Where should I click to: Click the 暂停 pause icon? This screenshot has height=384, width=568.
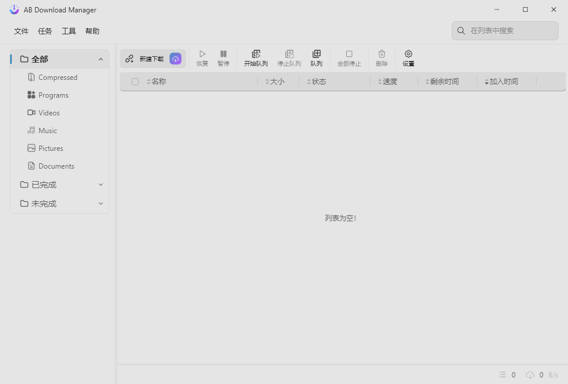[224, 54]
